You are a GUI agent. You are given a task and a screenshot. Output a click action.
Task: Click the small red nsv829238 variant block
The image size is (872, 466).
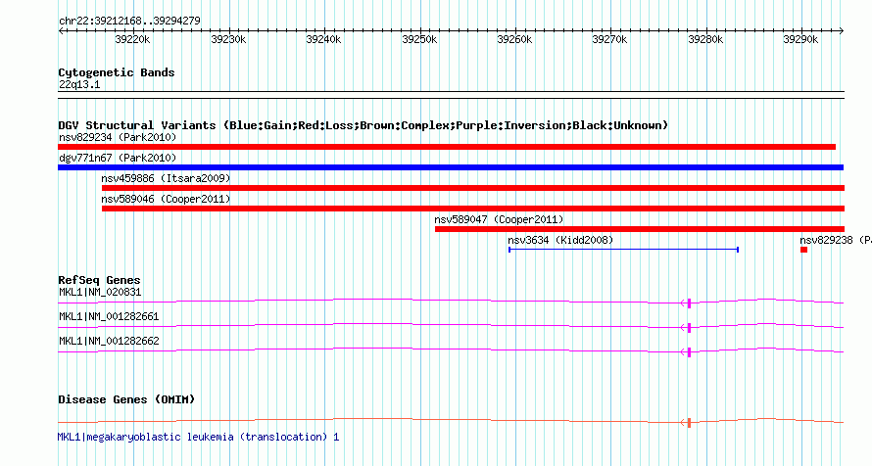click(803, 250)
